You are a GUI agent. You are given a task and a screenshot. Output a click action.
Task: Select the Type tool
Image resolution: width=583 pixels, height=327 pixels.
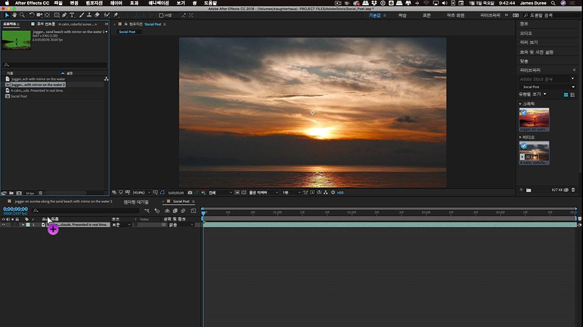[72, 16]
